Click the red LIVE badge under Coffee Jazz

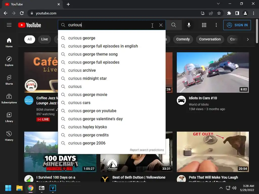tap(43, 119)
